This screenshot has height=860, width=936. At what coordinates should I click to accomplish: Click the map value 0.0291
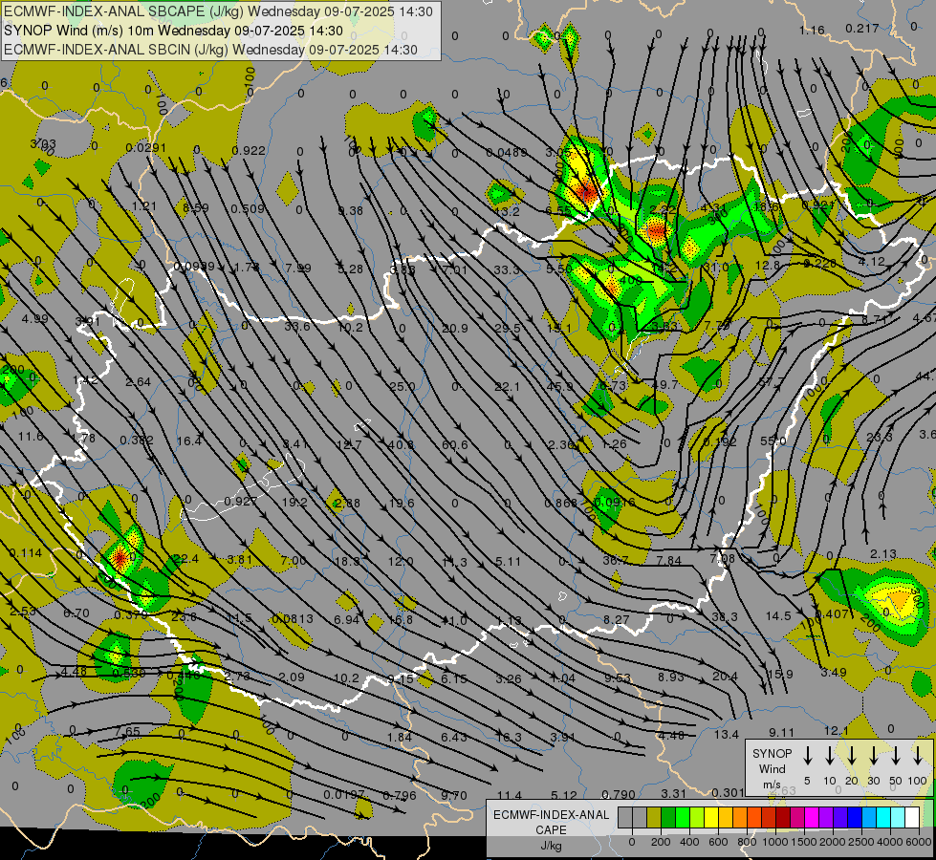tap(146, 147)
